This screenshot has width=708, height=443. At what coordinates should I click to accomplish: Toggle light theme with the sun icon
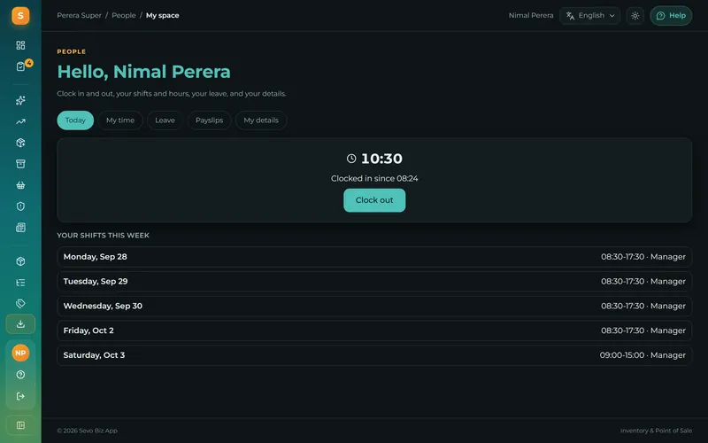635,16
